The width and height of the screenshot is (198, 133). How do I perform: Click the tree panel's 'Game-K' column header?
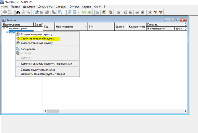pyautogui.click(x=39, y=24)
